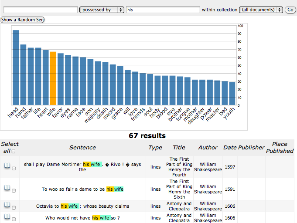Image resolution: width=297 pixels, height=223 pixels.
Task: Select the 'majesty' bar in chart
Action: point(98,83)
